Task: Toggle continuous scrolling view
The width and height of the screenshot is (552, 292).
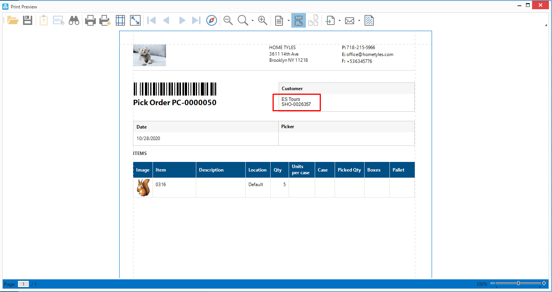Action: [x=299, y=20]
